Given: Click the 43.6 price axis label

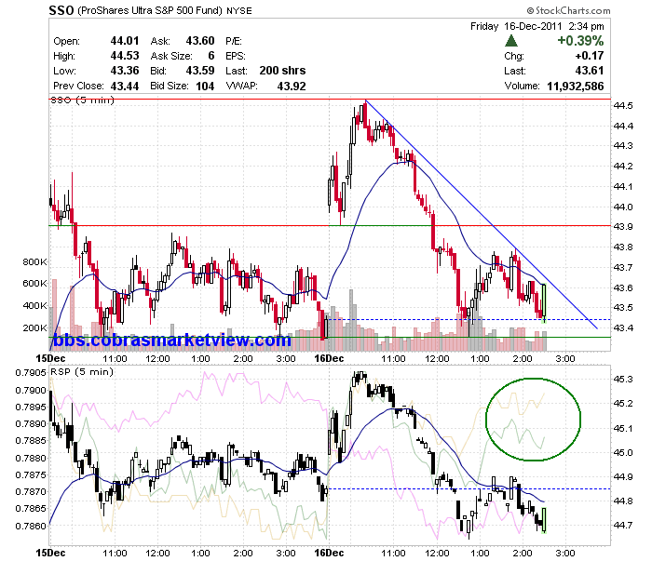Looking at the screenshot, I should [x=623, y=287].
